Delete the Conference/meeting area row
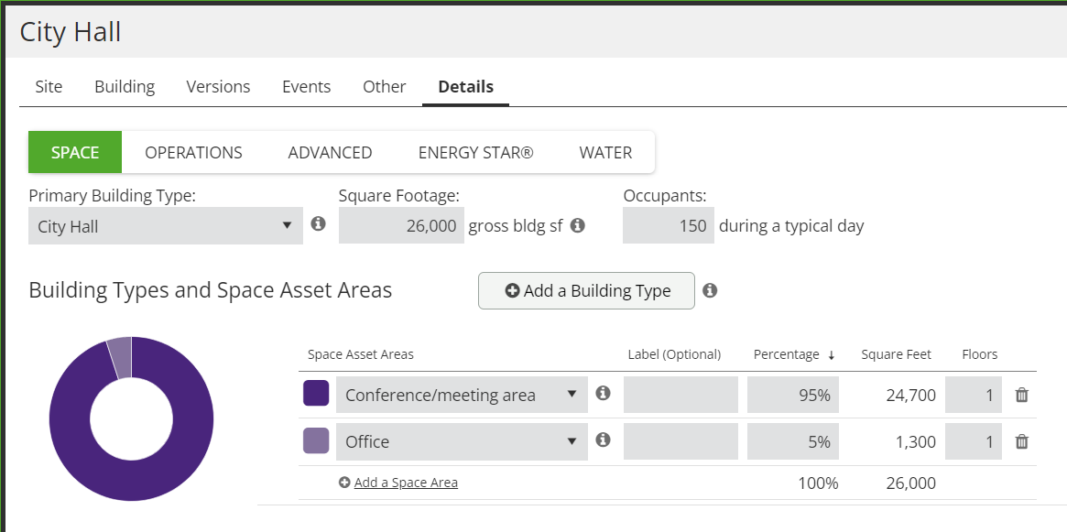The image size is (1067, 532). (x=1022, y=395)
